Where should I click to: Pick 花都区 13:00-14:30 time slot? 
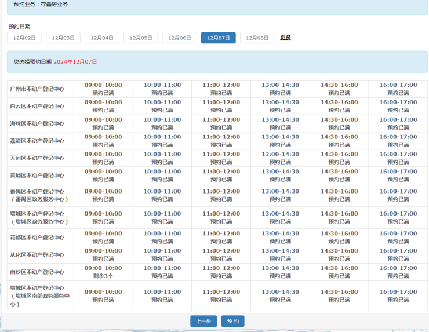point(280,237)
